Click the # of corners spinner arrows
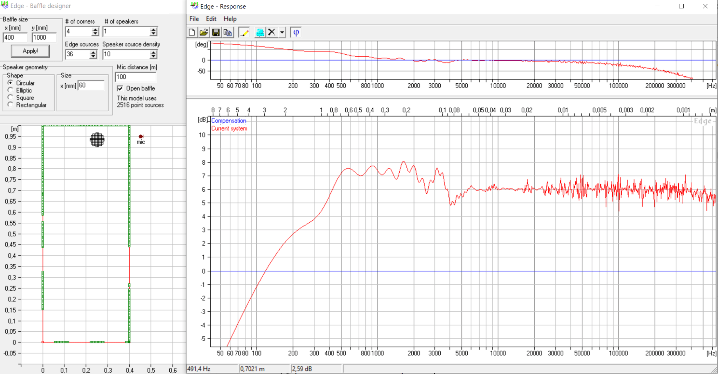The image size is (718, 374). [x=95, y=32]
